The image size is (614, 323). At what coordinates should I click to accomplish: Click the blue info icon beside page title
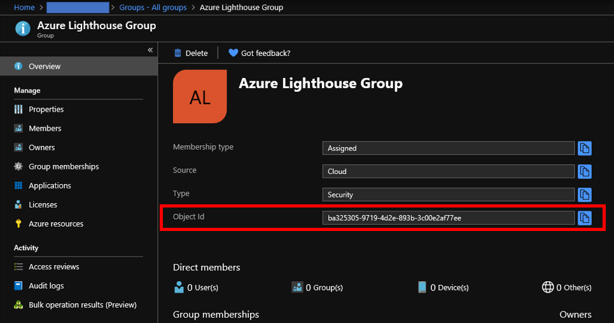23,29
